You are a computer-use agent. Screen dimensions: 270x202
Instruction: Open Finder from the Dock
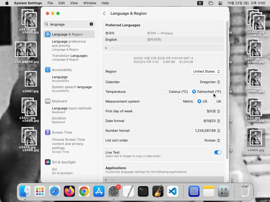pos(25,191)
